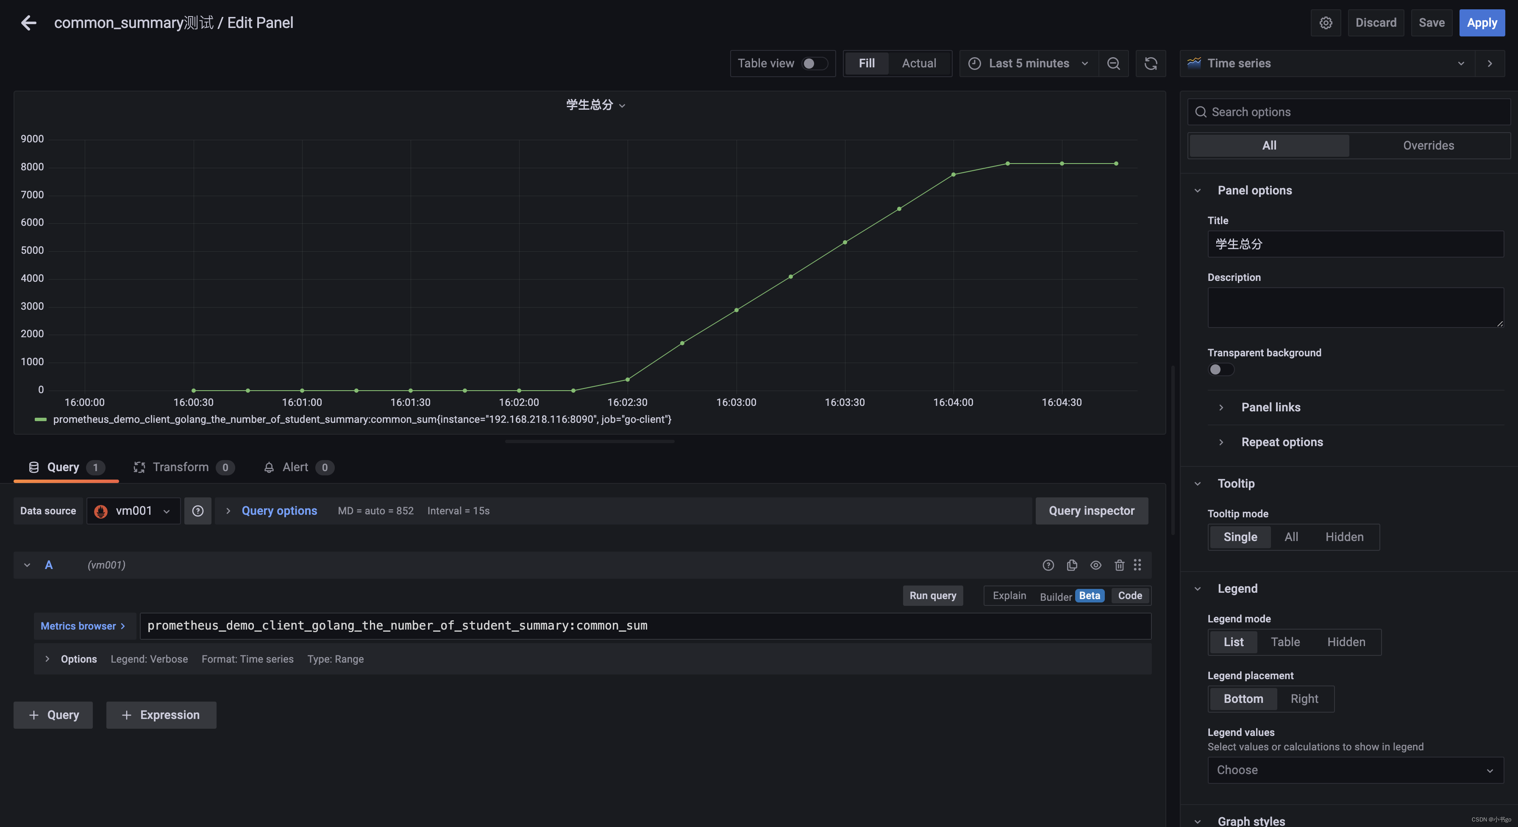Open data source help icon
This screenshot has height=827, width=1518.
(198, 511)
